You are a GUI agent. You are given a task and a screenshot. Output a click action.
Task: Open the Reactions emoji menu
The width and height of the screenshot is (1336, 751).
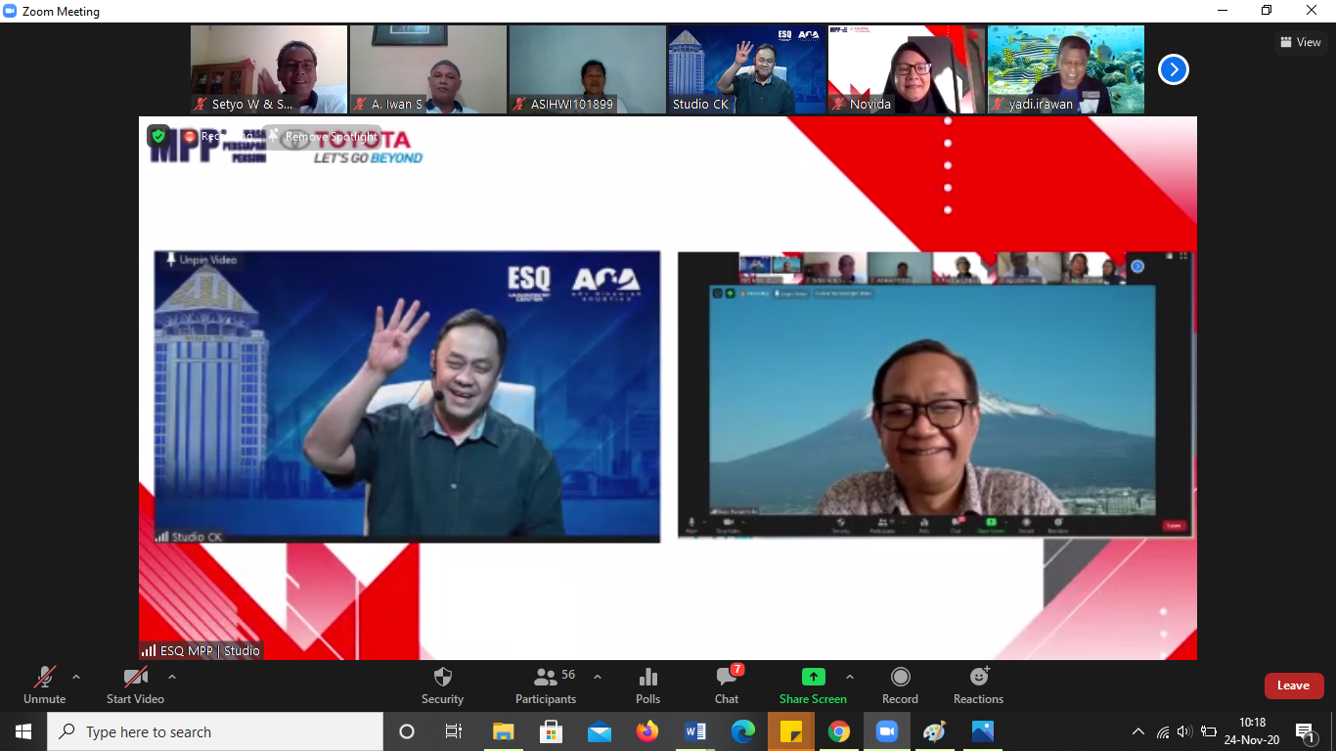click(978, 685)
